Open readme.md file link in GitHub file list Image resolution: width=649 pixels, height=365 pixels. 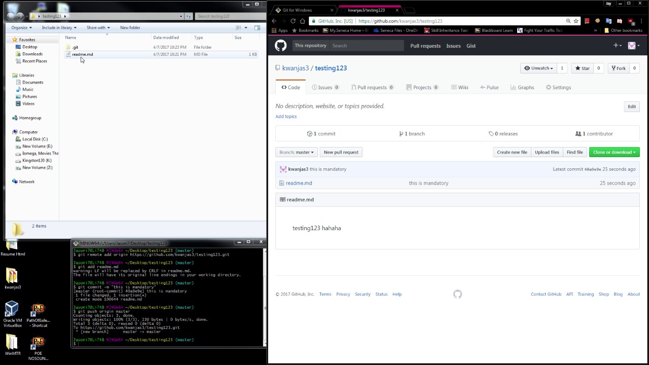coord(299,183)
